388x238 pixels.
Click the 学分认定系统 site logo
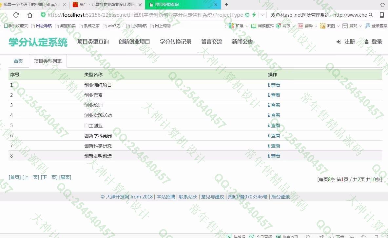(38, 42)
